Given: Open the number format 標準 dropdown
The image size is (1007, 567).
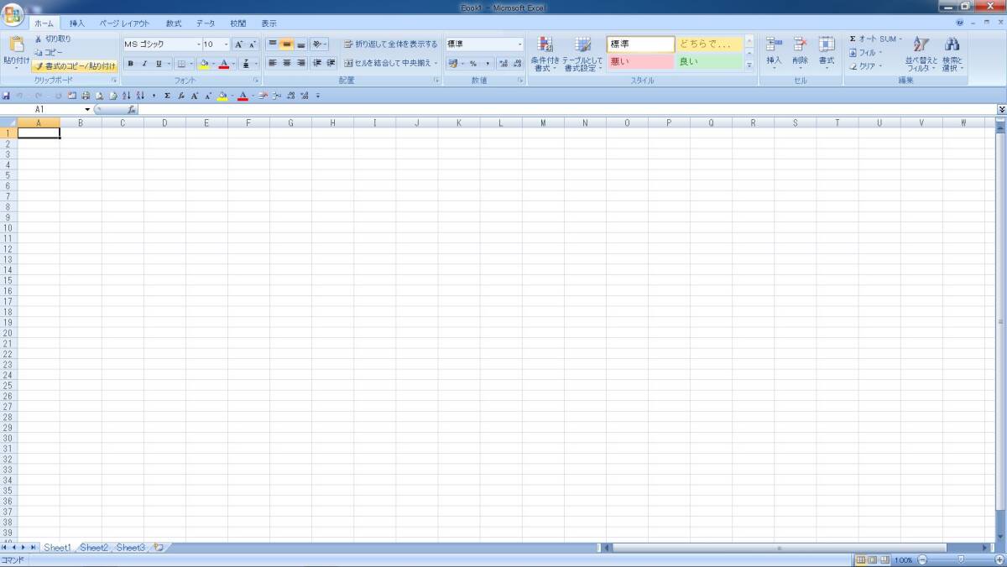Looking at the screenshot, I should pos(519,44).
